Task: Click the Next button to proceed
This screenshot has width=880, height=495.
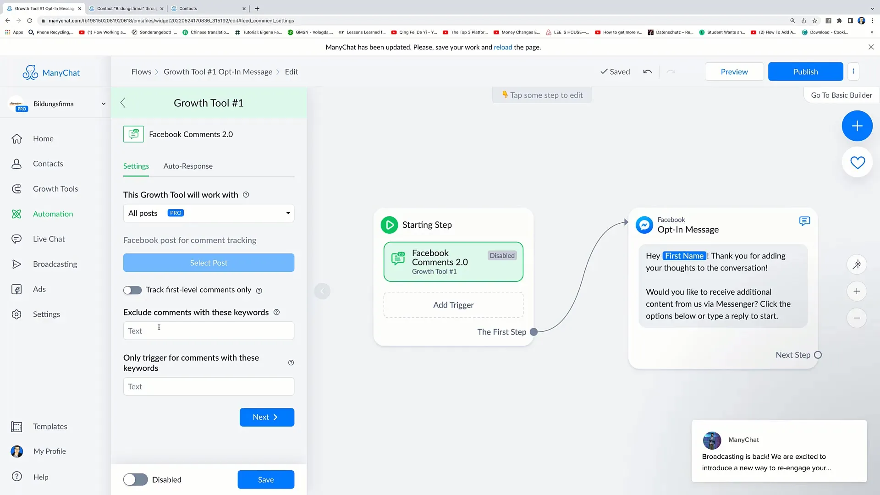Action: click(267, 417)
